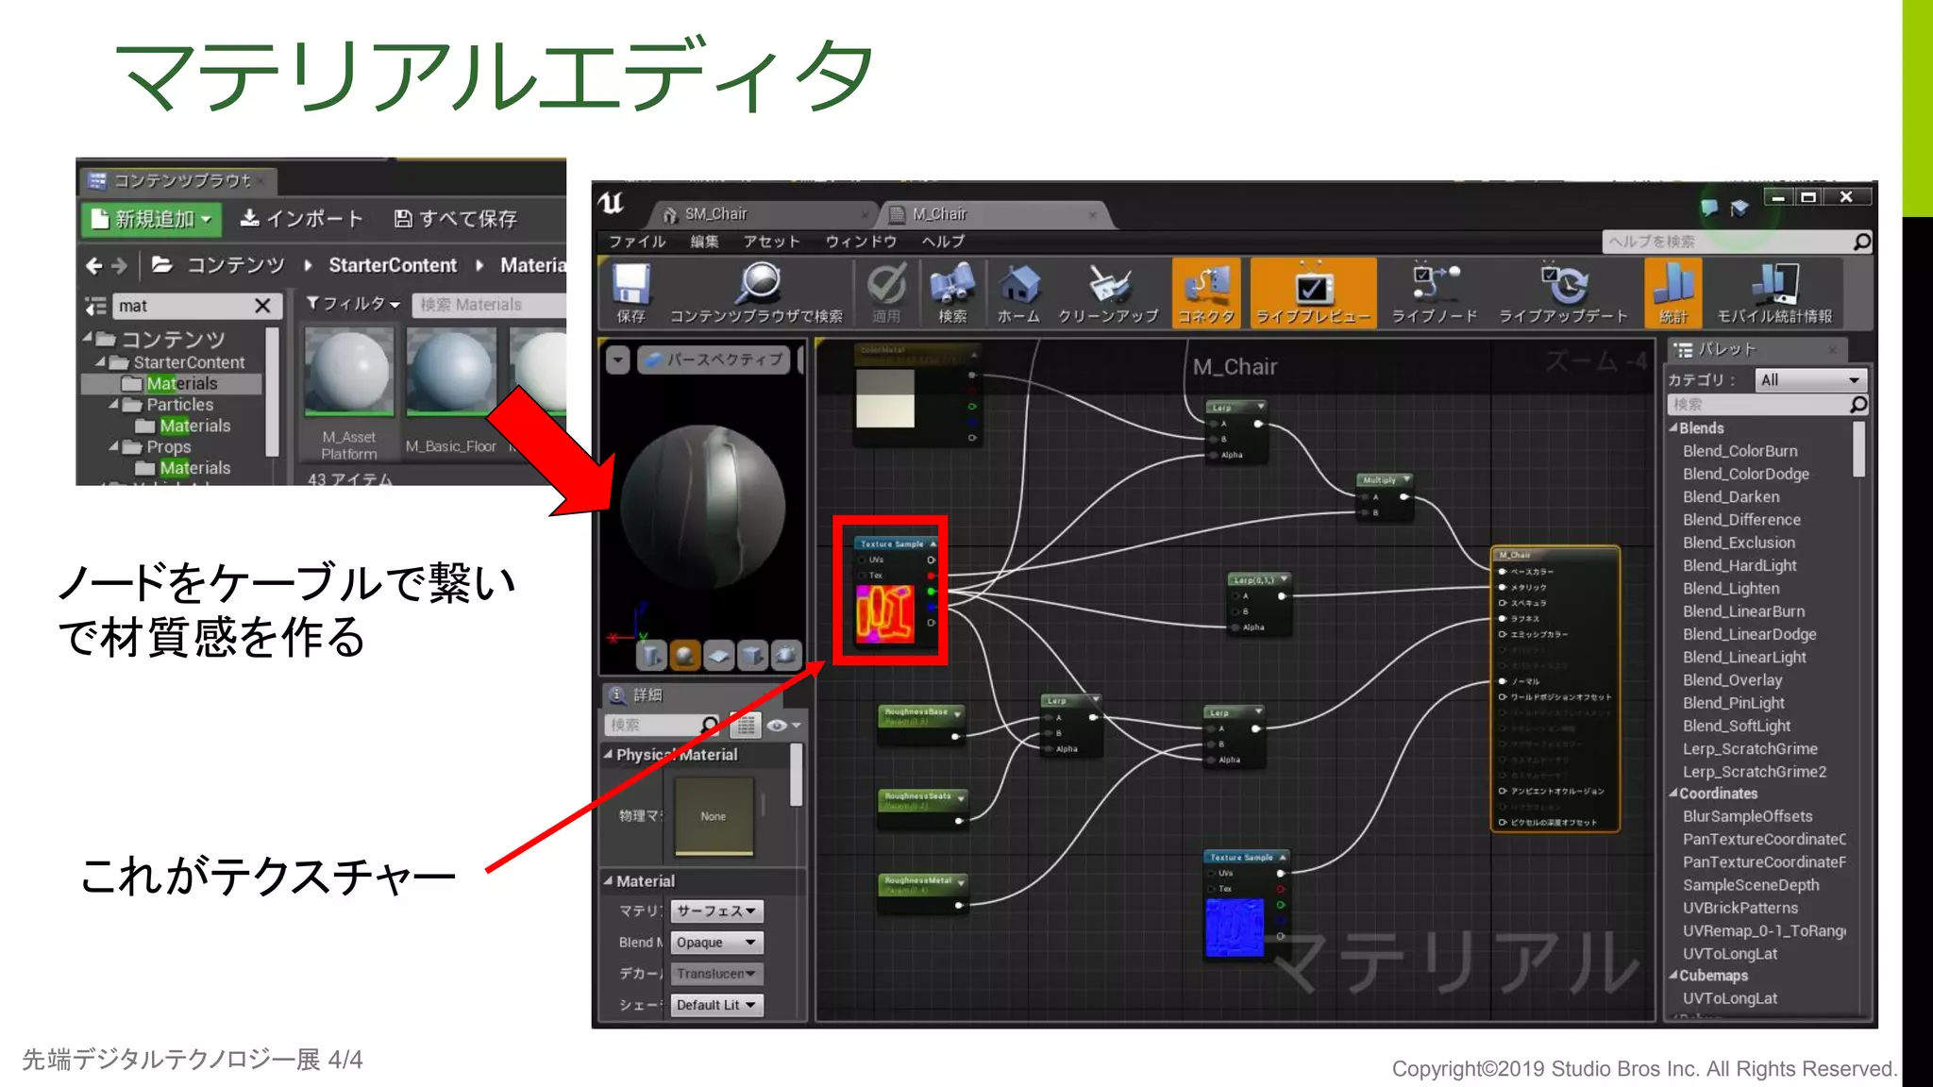
Task: Click 新規追加 button in Content Browser
Action: (x=151, y=219)
